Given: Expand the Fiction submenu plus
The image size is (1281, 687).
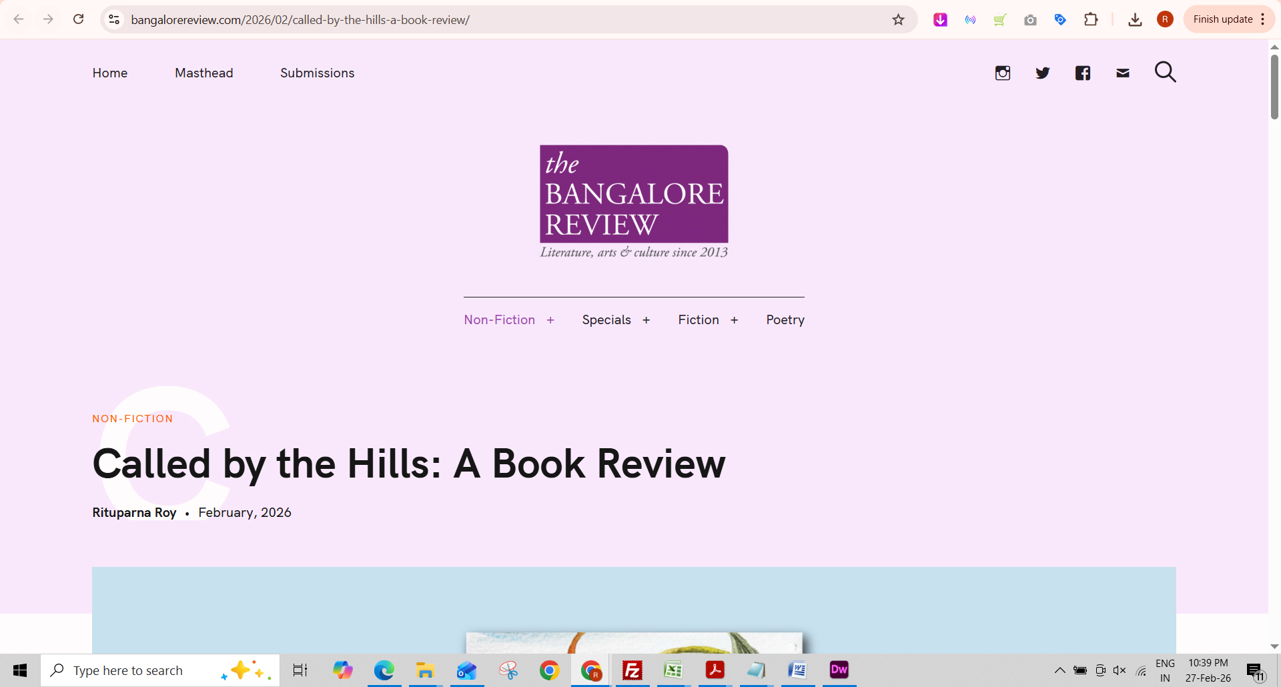Looking at the screenshot, I should point(734,320).
